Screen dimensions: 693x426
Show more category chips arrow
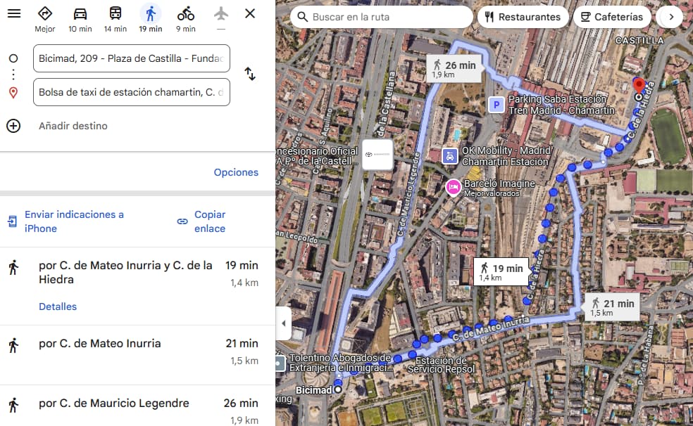tap(671, 17)
